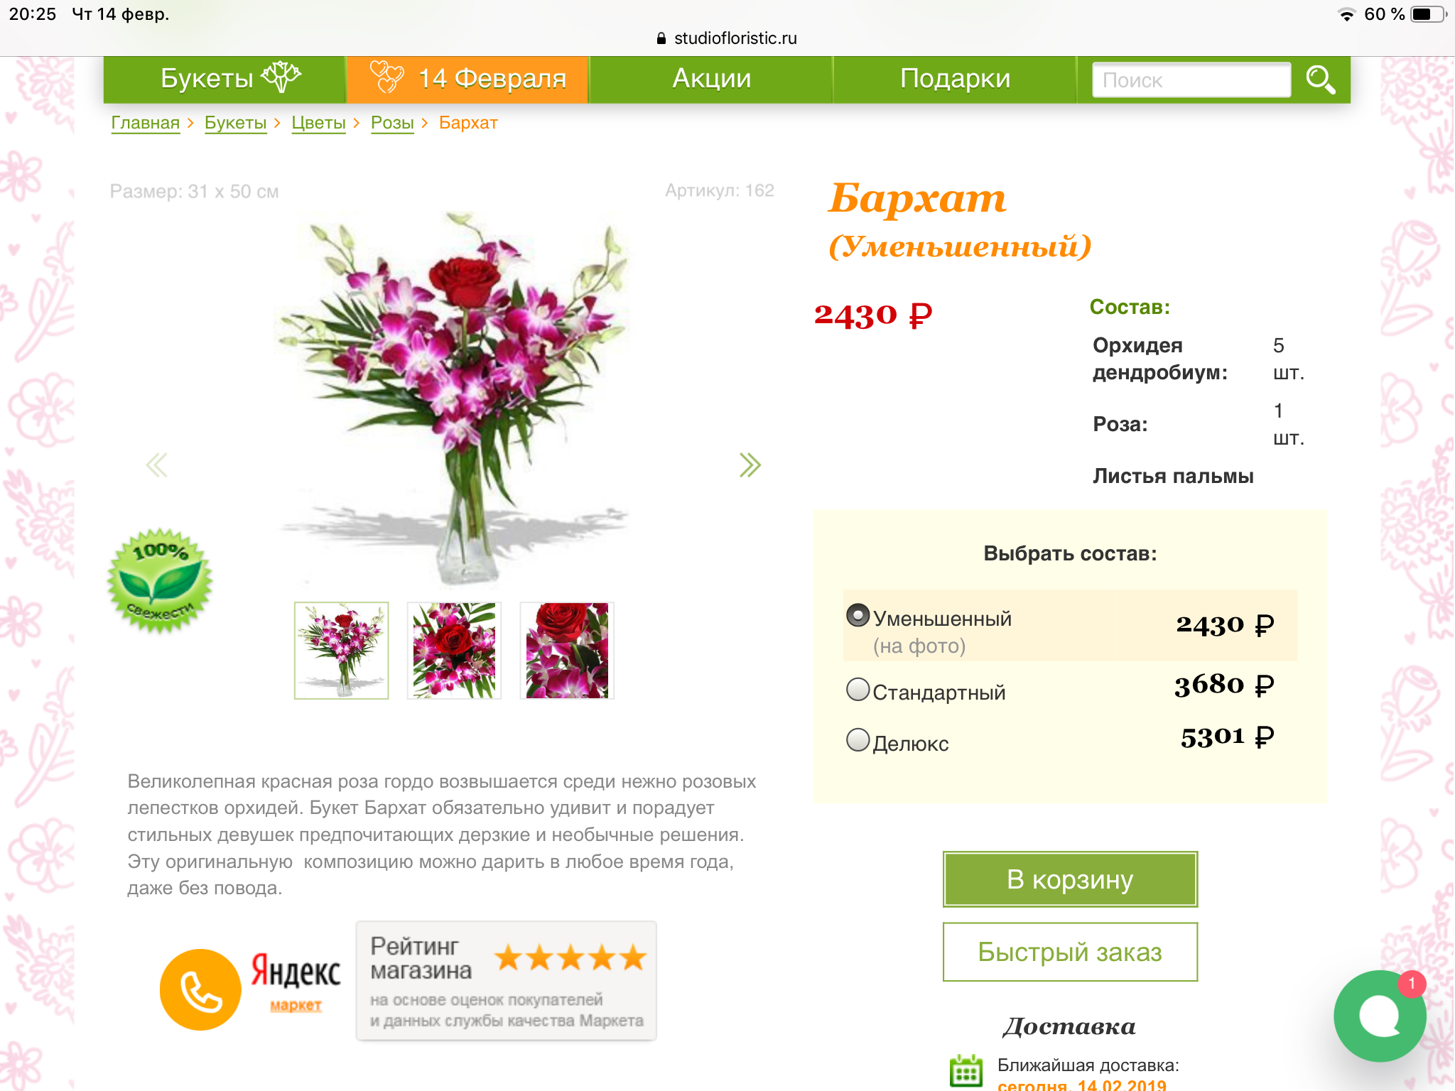The image size is (1455, 1091).
Task: Open the Акции menu item
Action: click(x=711, y=79)
